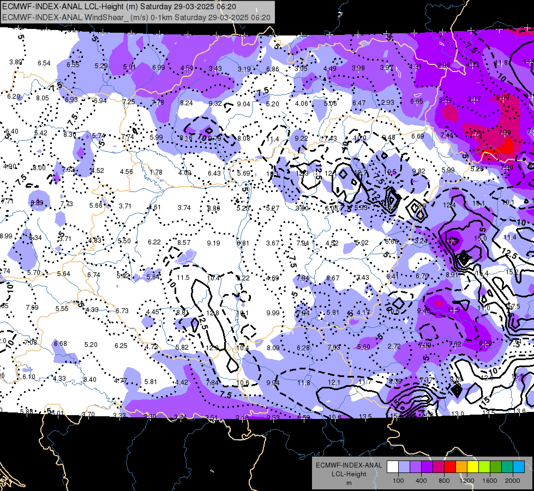Click the wind shear value 4.56
The width and height of the screenshot is (534, 491).
(x=127, y=171)
